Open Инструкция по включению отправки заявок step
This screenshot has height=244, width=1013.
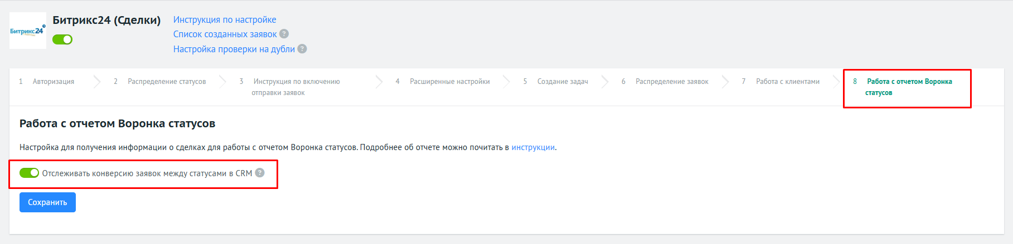pos(295,87)
